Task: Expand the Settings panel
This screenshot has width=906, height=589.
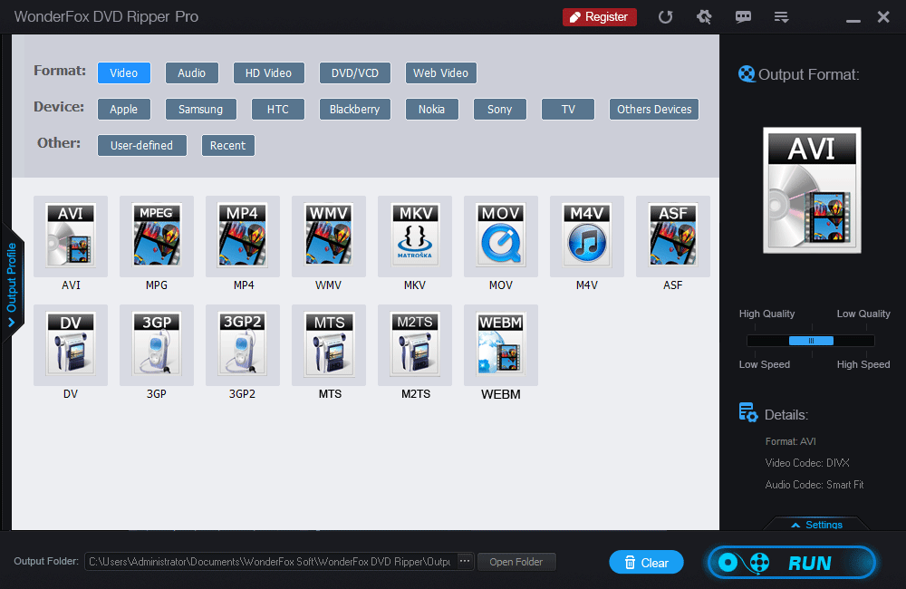Action: click(x=816, y=525)
